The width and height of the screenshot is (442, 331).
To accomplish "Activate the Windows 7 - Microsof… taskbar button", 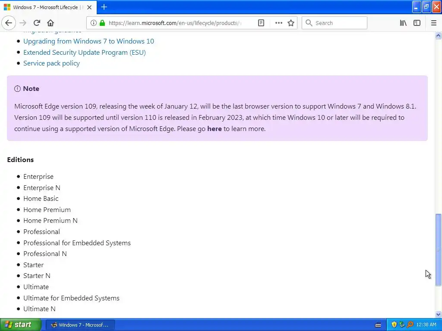I will point(80,325).
